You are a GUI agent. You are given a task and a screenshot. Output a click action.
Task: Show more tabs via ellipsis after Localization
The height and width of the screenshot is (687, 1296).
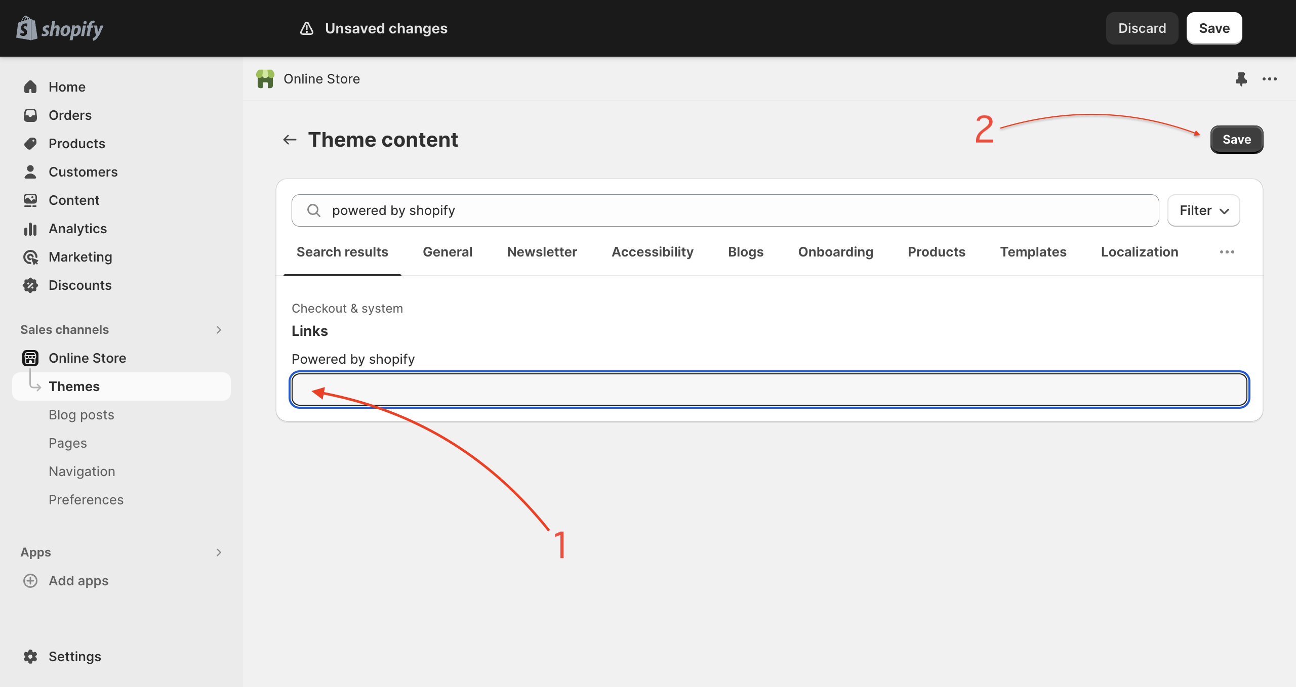point(1227,252)
